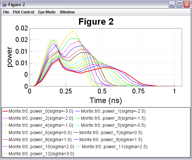
Task: Click the thick red line swatch for power_0
Action: pyautogui.click(x=5, y=111)
